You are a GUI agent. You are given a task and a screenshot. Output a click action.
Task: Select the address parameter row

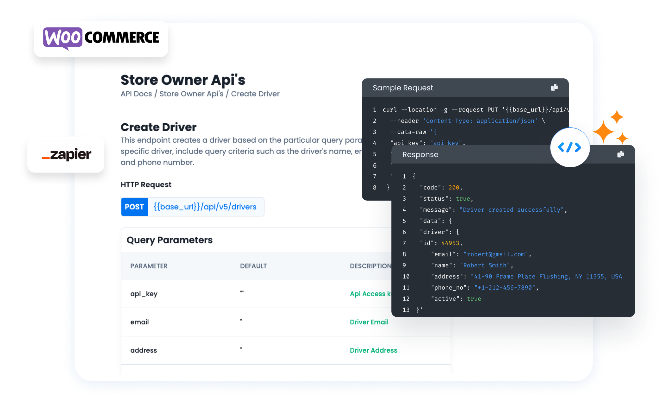click(144, 350)
